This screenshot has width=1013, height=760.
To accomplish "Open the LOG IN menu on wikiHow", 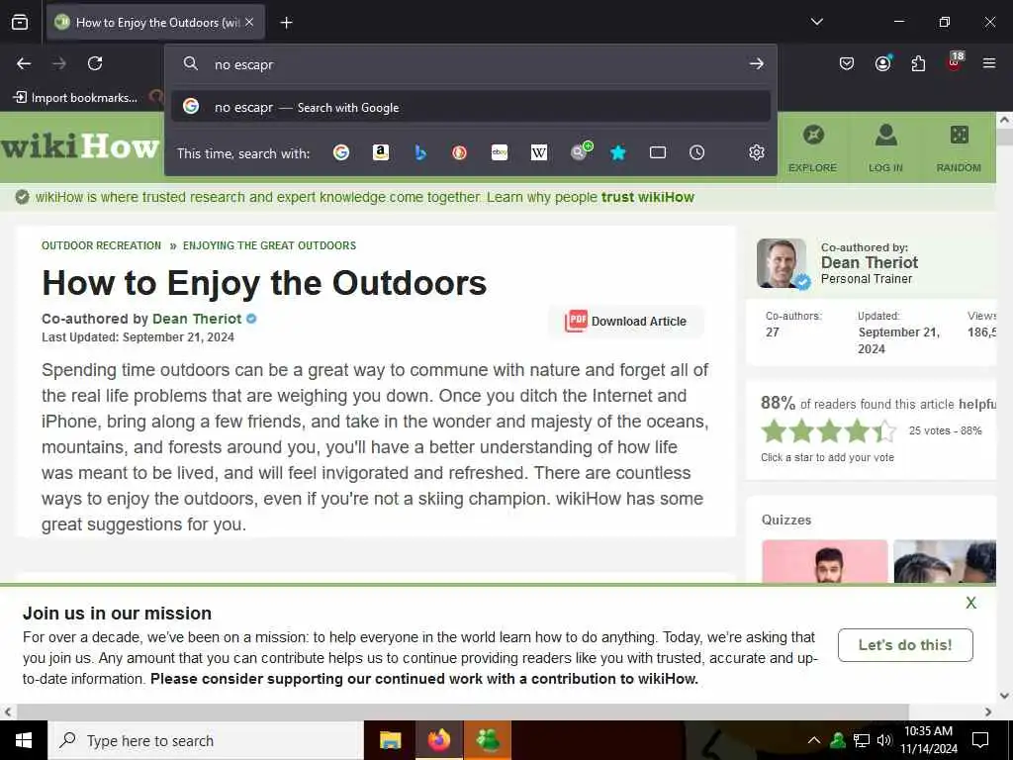I will point(885,148).
